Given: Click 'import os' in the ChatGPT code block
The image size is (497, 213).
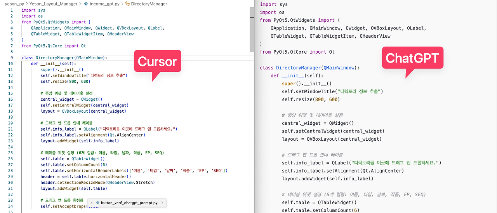Looking at the screenshot, I should point(272,12).
